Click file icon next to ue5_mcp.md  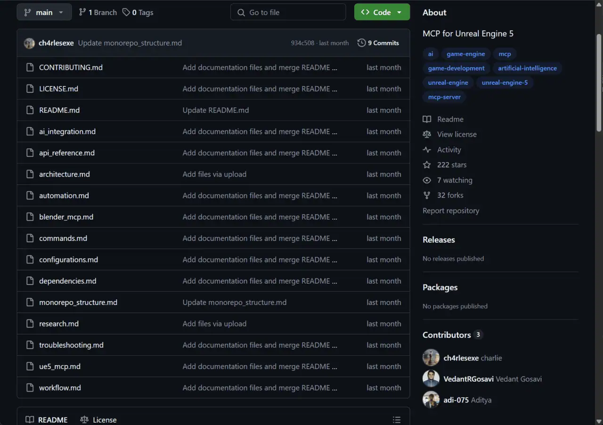pos(30,367)
